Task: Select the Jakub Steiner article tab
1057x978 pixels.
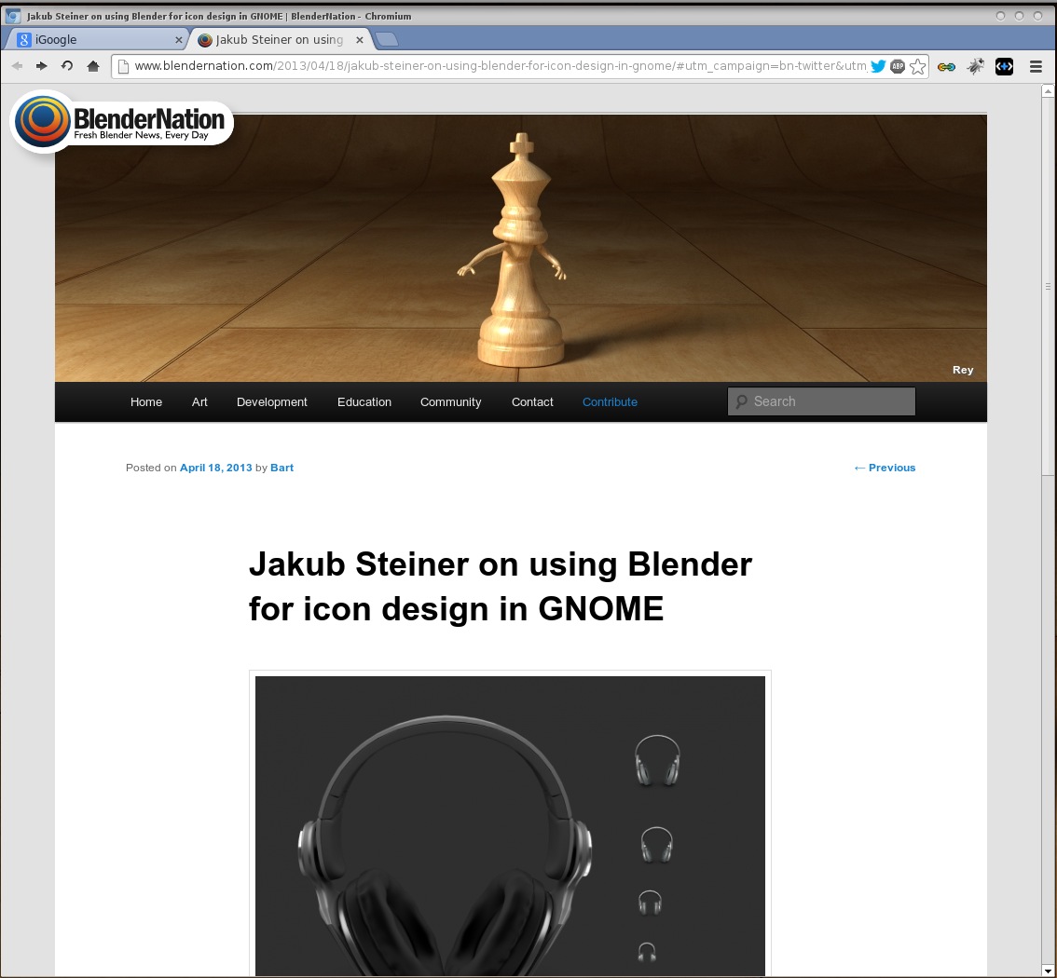Action: pos(279,40)
